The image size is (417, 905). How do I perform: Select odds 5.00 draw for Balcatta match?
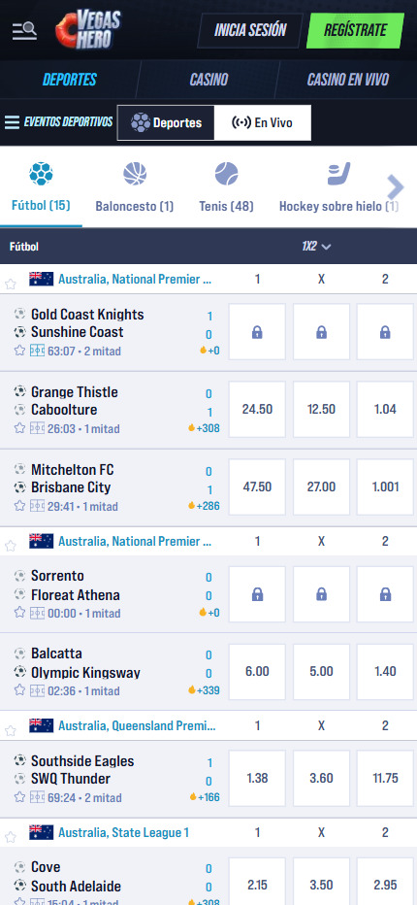point(321,671)
